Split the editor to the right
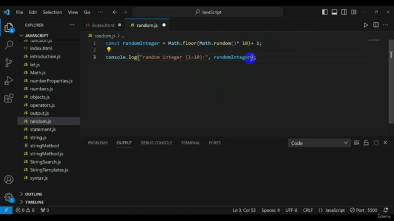394x221 pixels. pyautogui.click(x=376, y=25)
